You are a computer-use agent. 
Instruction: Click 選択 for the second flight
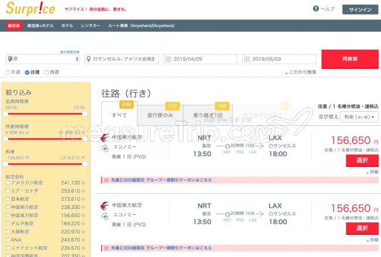[x=362, y=228]
